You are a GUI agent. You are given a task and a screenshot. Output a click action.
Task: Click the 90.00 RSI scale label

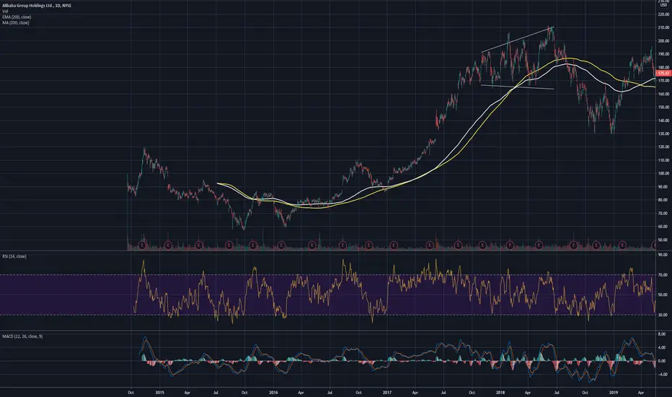point(663,255)
